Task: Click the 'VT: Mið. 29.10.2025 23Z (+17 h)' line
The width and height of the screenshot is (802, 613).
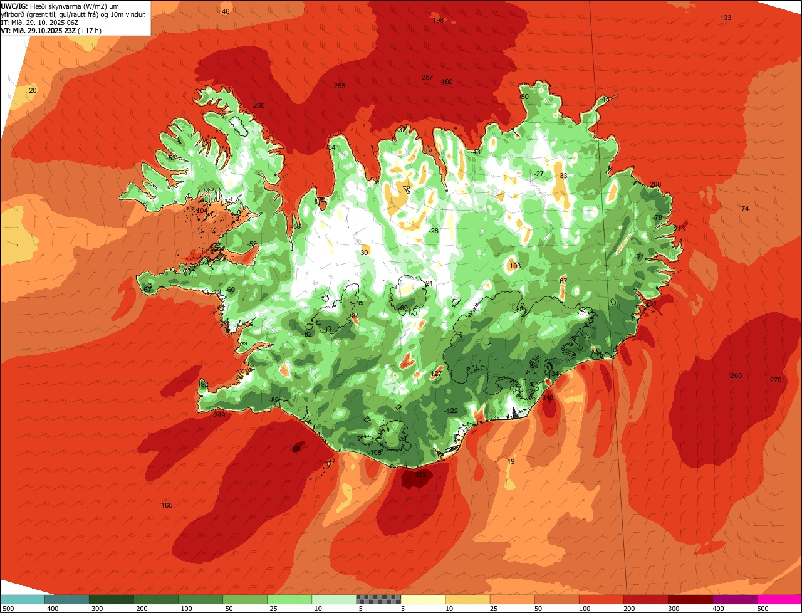Action: [51, 30]
